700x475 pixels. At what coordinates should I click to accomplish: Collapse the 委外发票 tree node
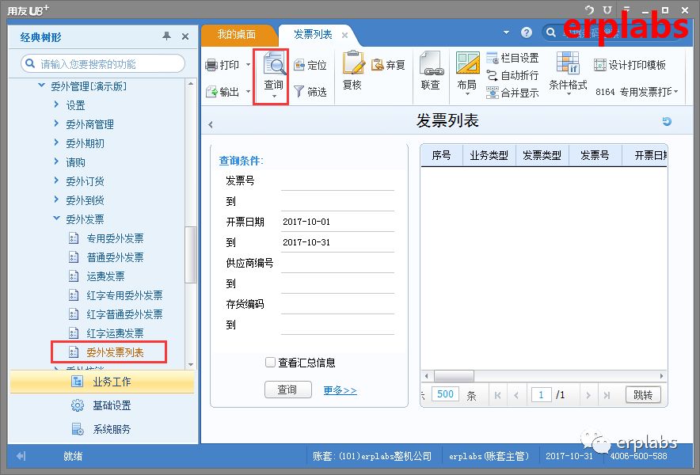tap(56, 218)
